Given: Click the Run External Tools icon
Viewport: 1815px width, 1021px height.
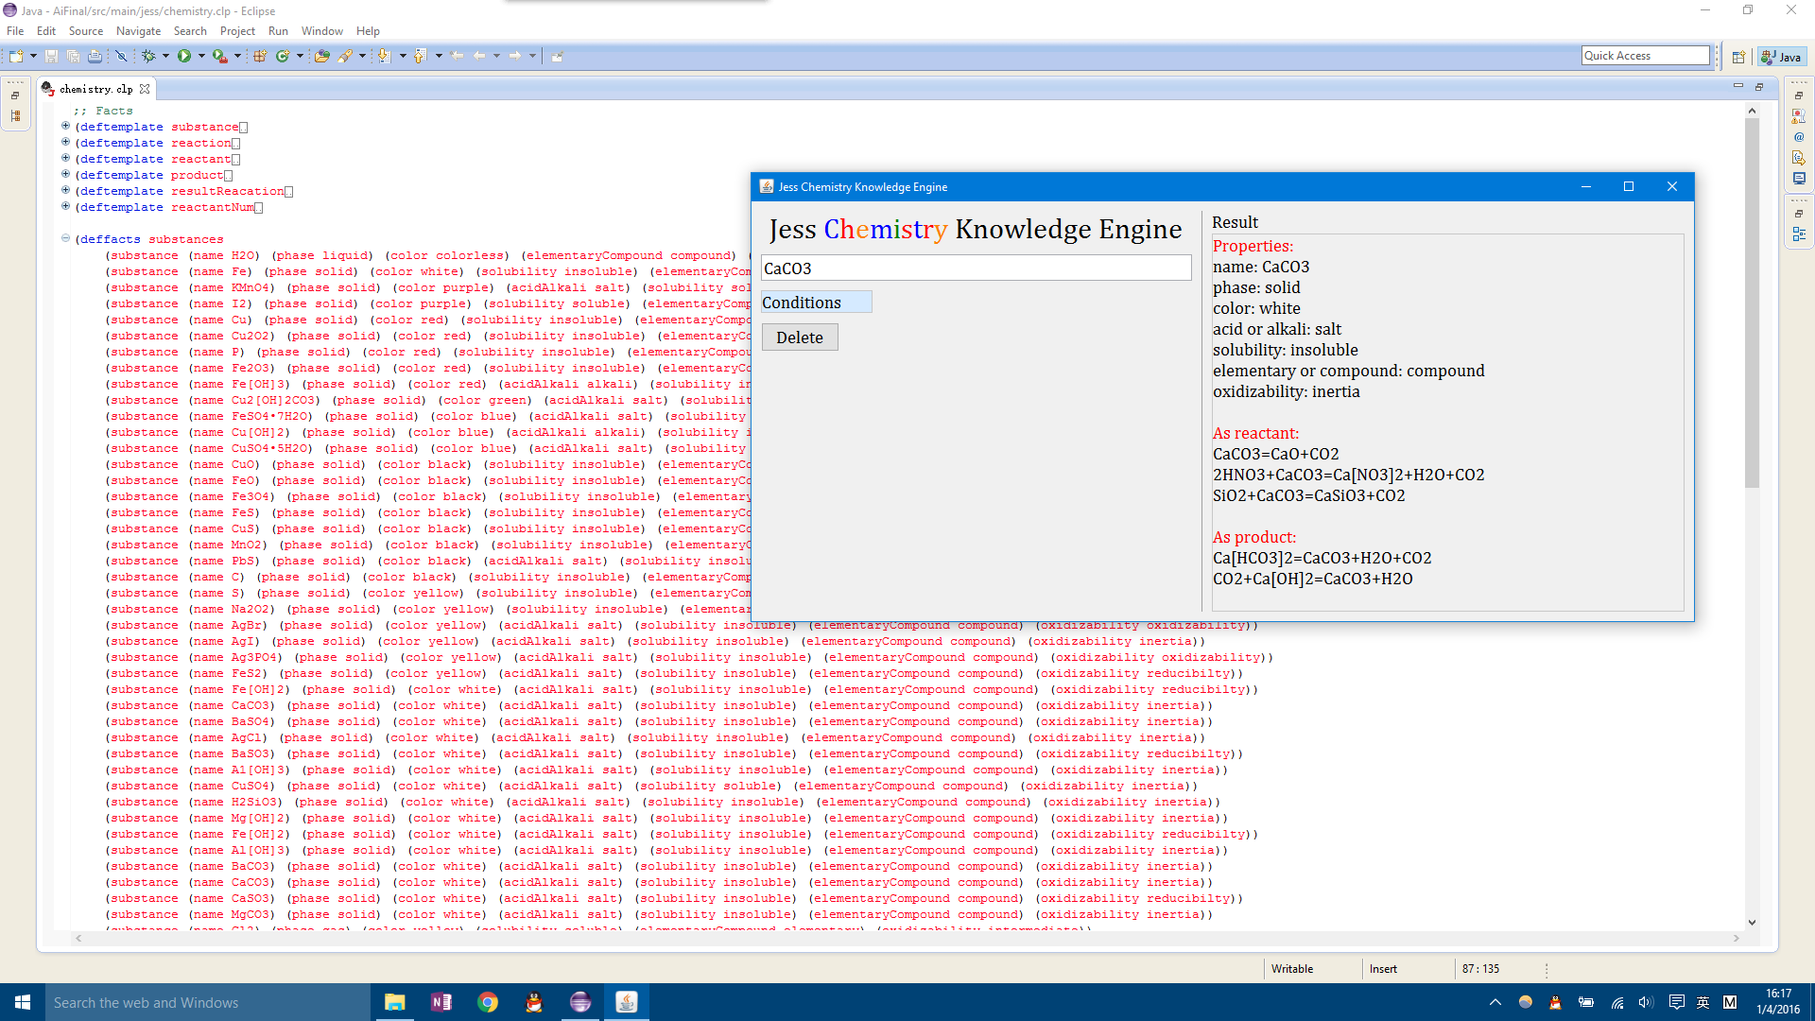Looking at the screenshot, I should [x=220, y=57].
